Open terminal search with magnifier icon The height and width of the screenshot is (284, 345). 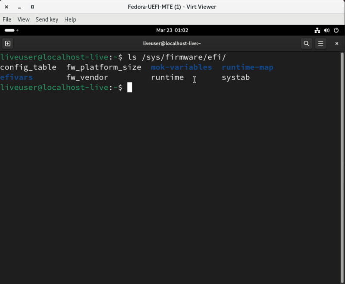click(306, 44)
